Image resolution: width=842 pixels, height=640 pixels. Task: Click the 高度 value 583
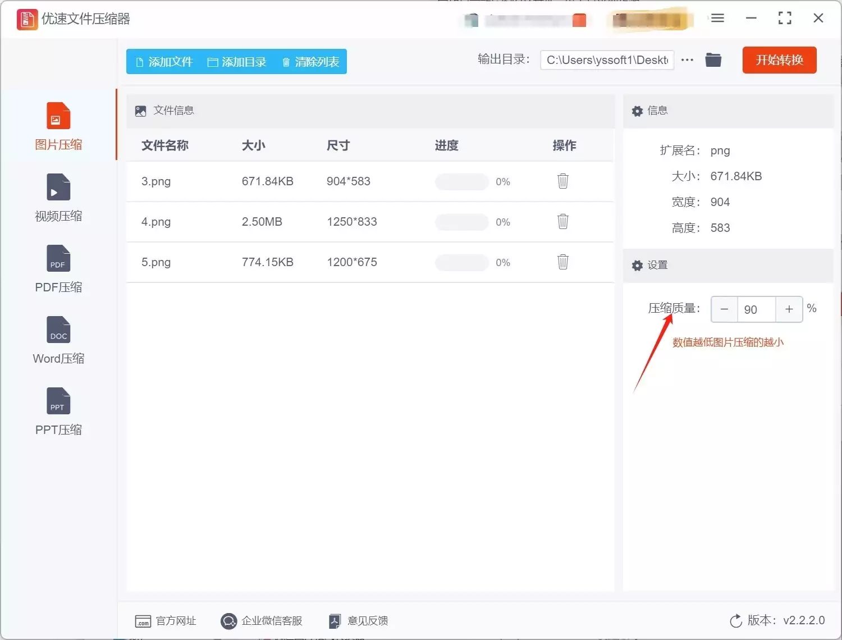[x=720, y=228]
